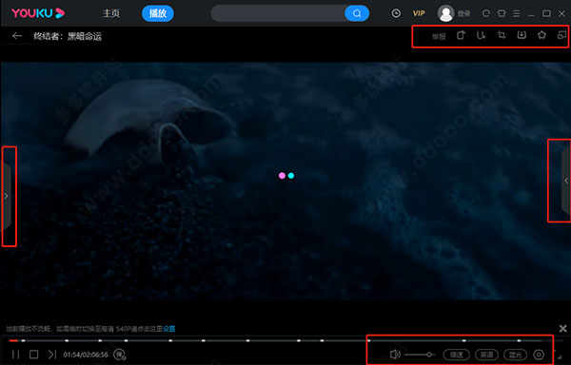The height and width of the screenshot is (365, 571).
Task: Download the video using the download icon
Action: coord(522,35)
